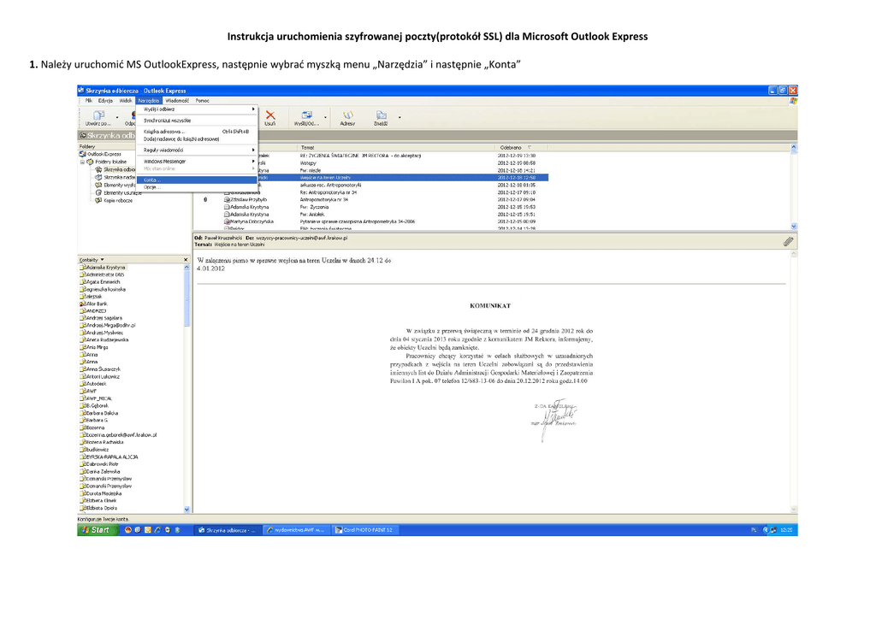This screenshot has height=619, width=876.
Task: Open the Wiadomość menu
Action: point(177,100)
